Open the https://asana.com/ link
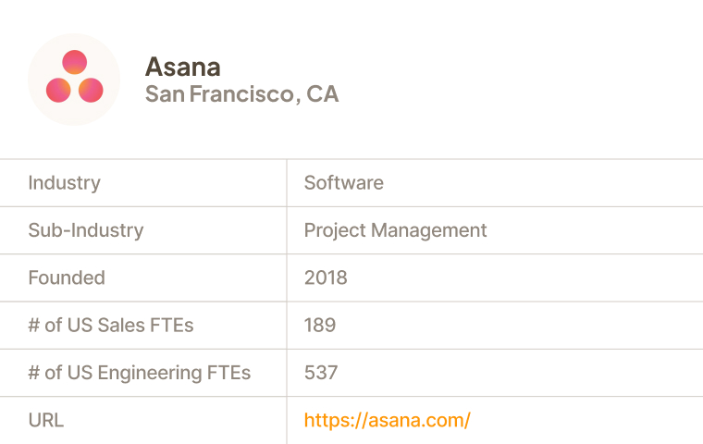 point(387,420)
